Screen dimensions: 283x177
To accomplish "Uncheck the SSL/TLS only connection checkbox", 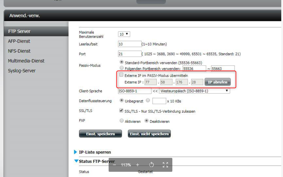I will click(122, 111).
